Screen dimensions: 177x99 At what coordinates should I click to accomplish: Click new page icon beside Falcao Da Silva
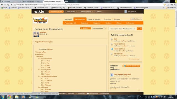pyautogui.click(x=112, y=49)
